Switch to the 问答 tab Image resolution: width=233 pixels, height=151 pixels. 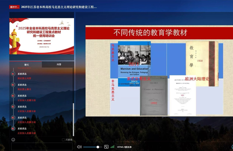[x=59, y=64]
